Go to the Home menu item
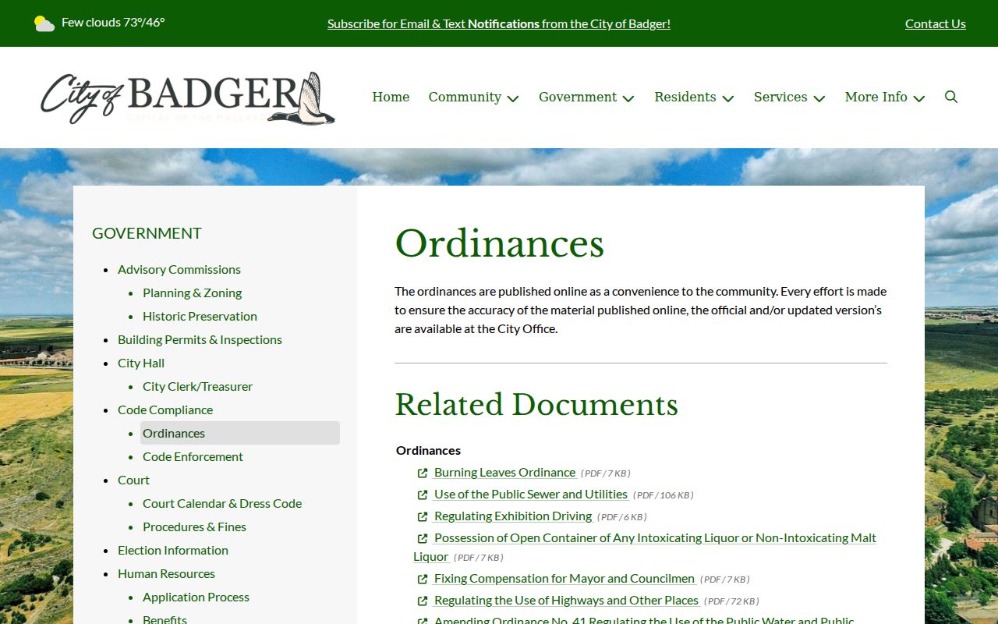998x624 pixels. [x=391, y=97]
